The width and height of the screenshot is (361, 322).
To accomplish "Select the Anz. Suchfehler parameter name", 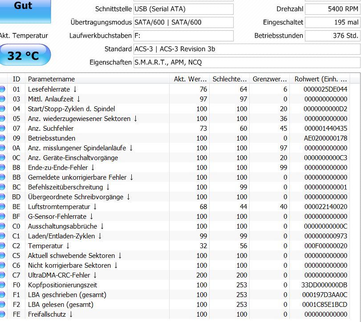I will pos(51,129).
